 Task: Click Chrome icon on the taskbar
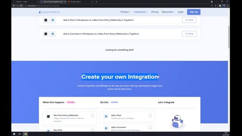25,134
